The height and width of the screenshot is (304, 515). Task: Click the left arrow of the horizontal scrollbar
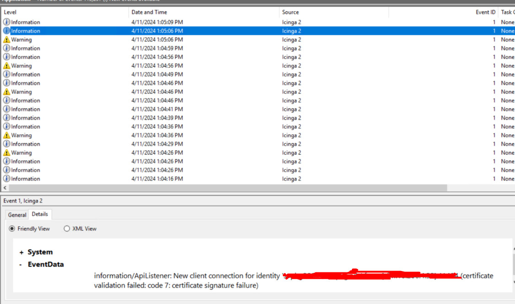click(x=5, y=188)
